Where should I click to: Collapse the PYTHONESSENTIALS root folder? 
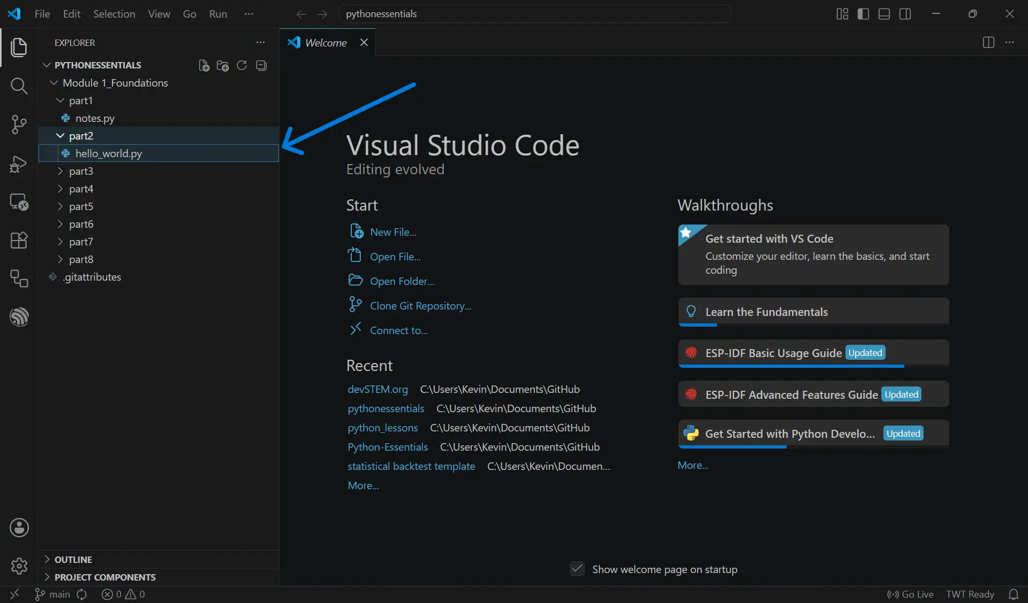pyautogui.click(x=158, y=65)
